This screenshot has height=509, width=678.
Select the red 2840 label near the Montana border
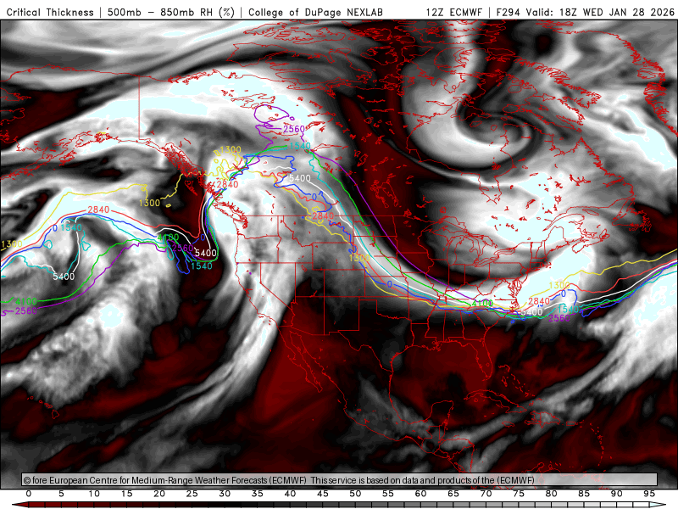[323, 215]
